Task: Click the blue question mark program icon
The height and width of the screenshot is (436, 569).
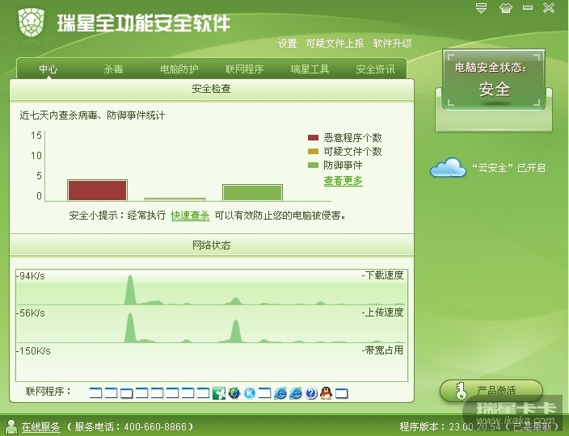Action: [311, 393]
